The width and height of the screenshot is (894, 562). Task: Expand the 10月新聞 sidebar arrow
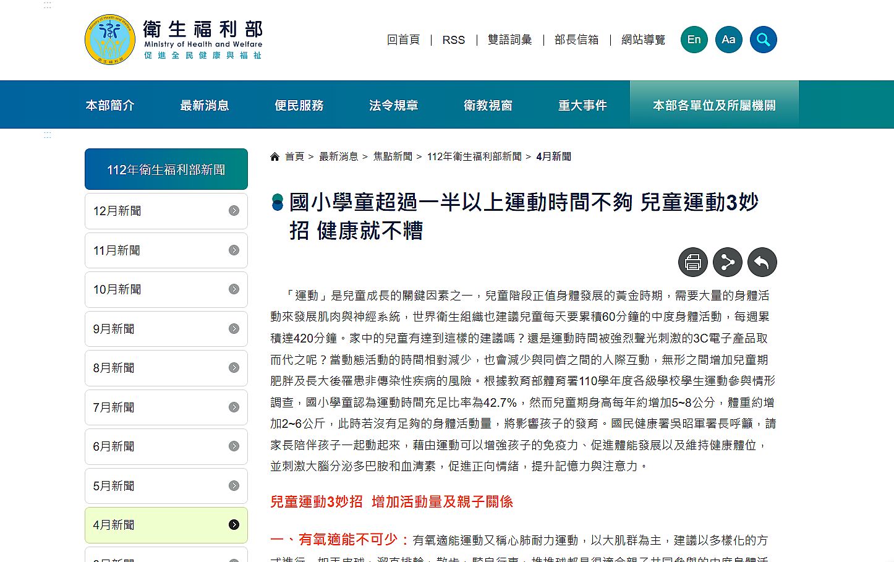pos(234,289)
